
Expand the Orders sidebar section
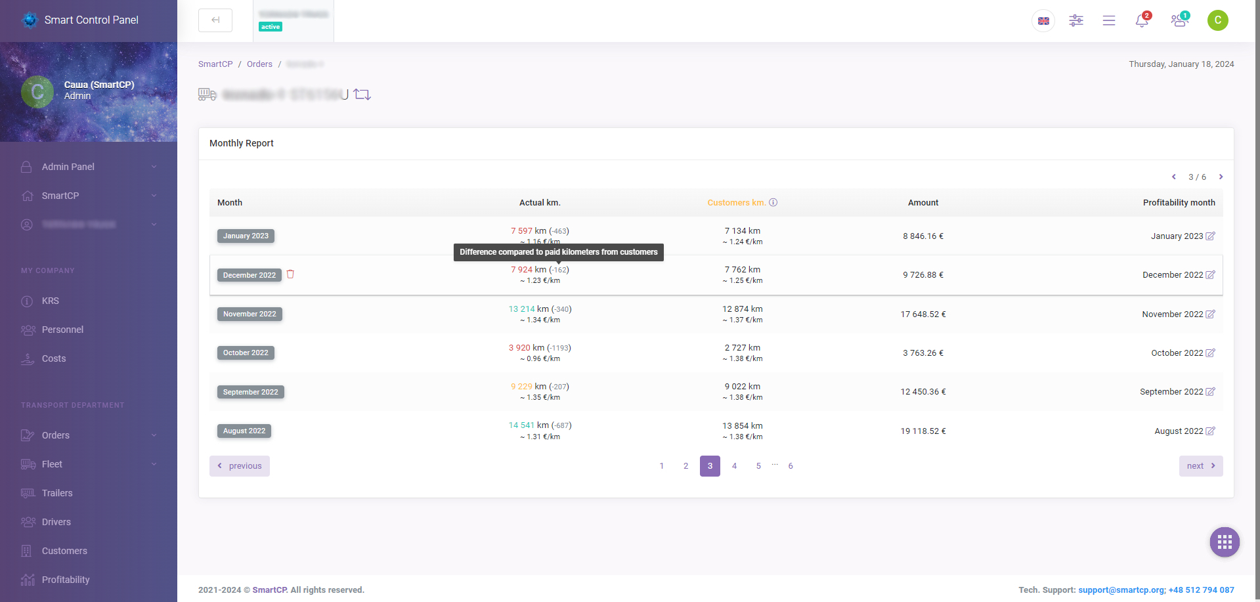89,435
